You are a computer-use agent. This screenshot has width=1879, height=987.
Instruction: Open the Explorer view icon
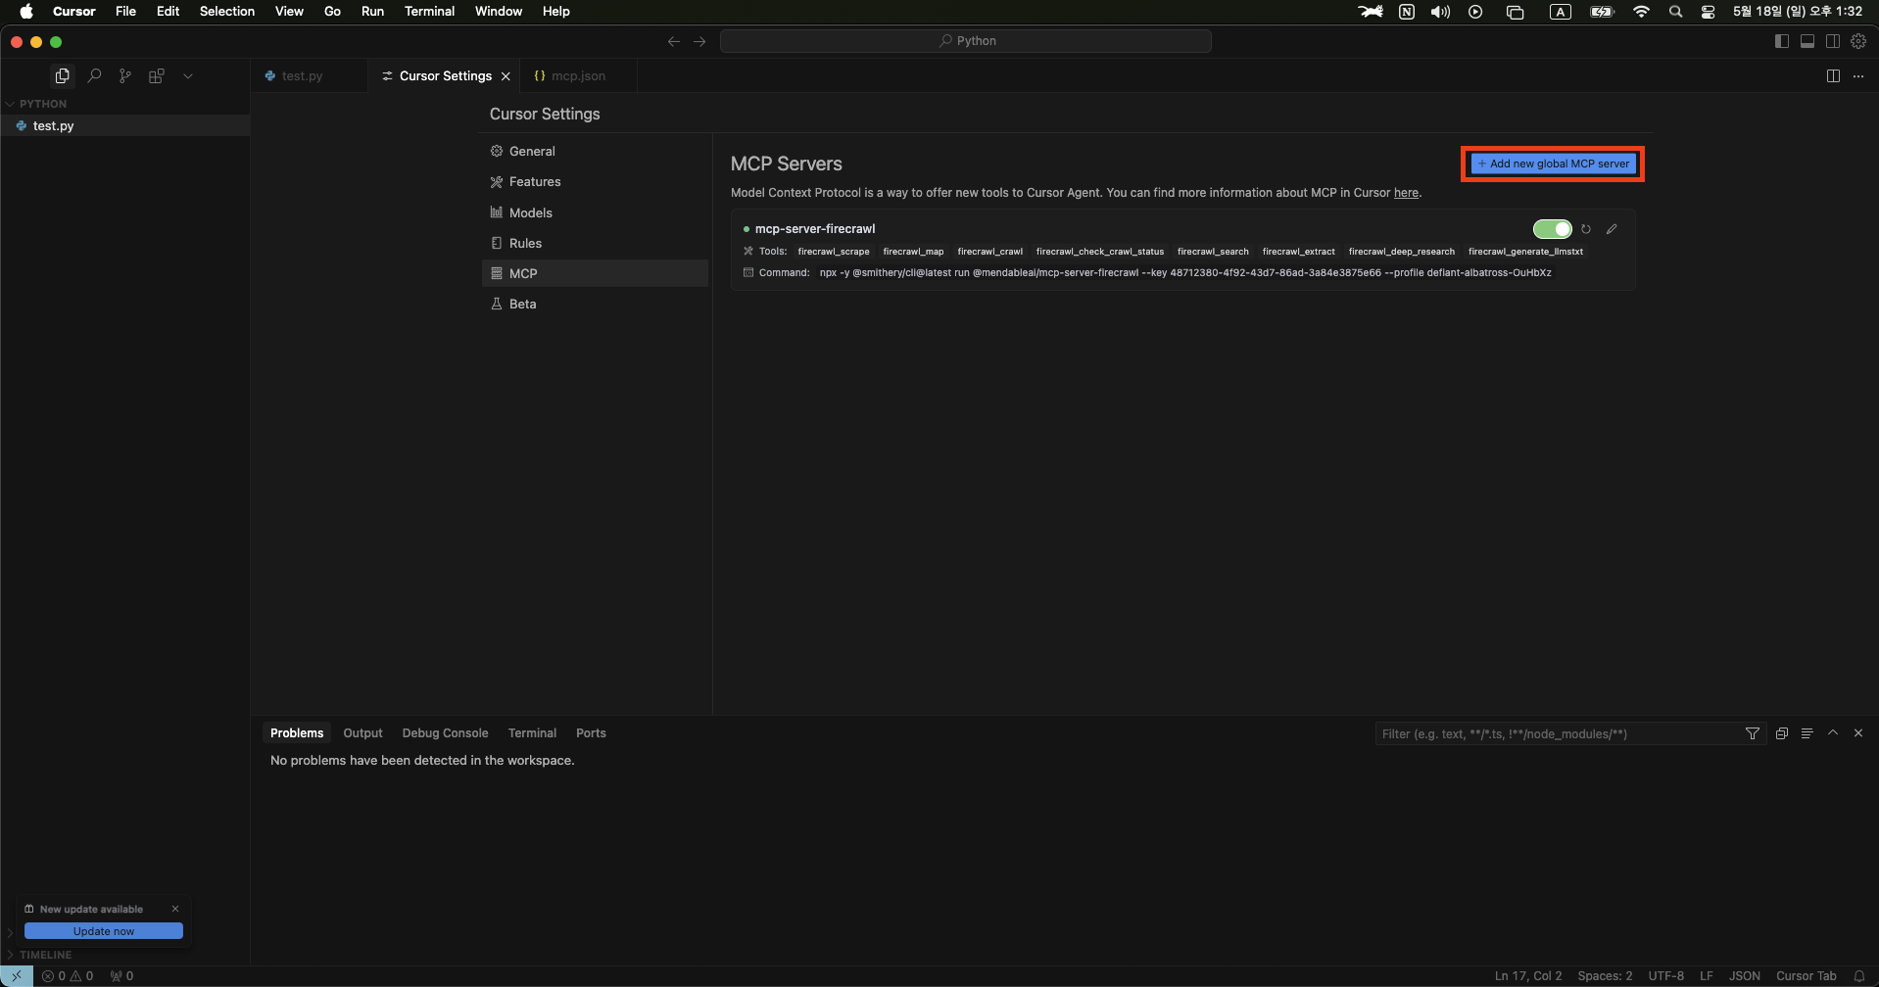tap(62, 75)
